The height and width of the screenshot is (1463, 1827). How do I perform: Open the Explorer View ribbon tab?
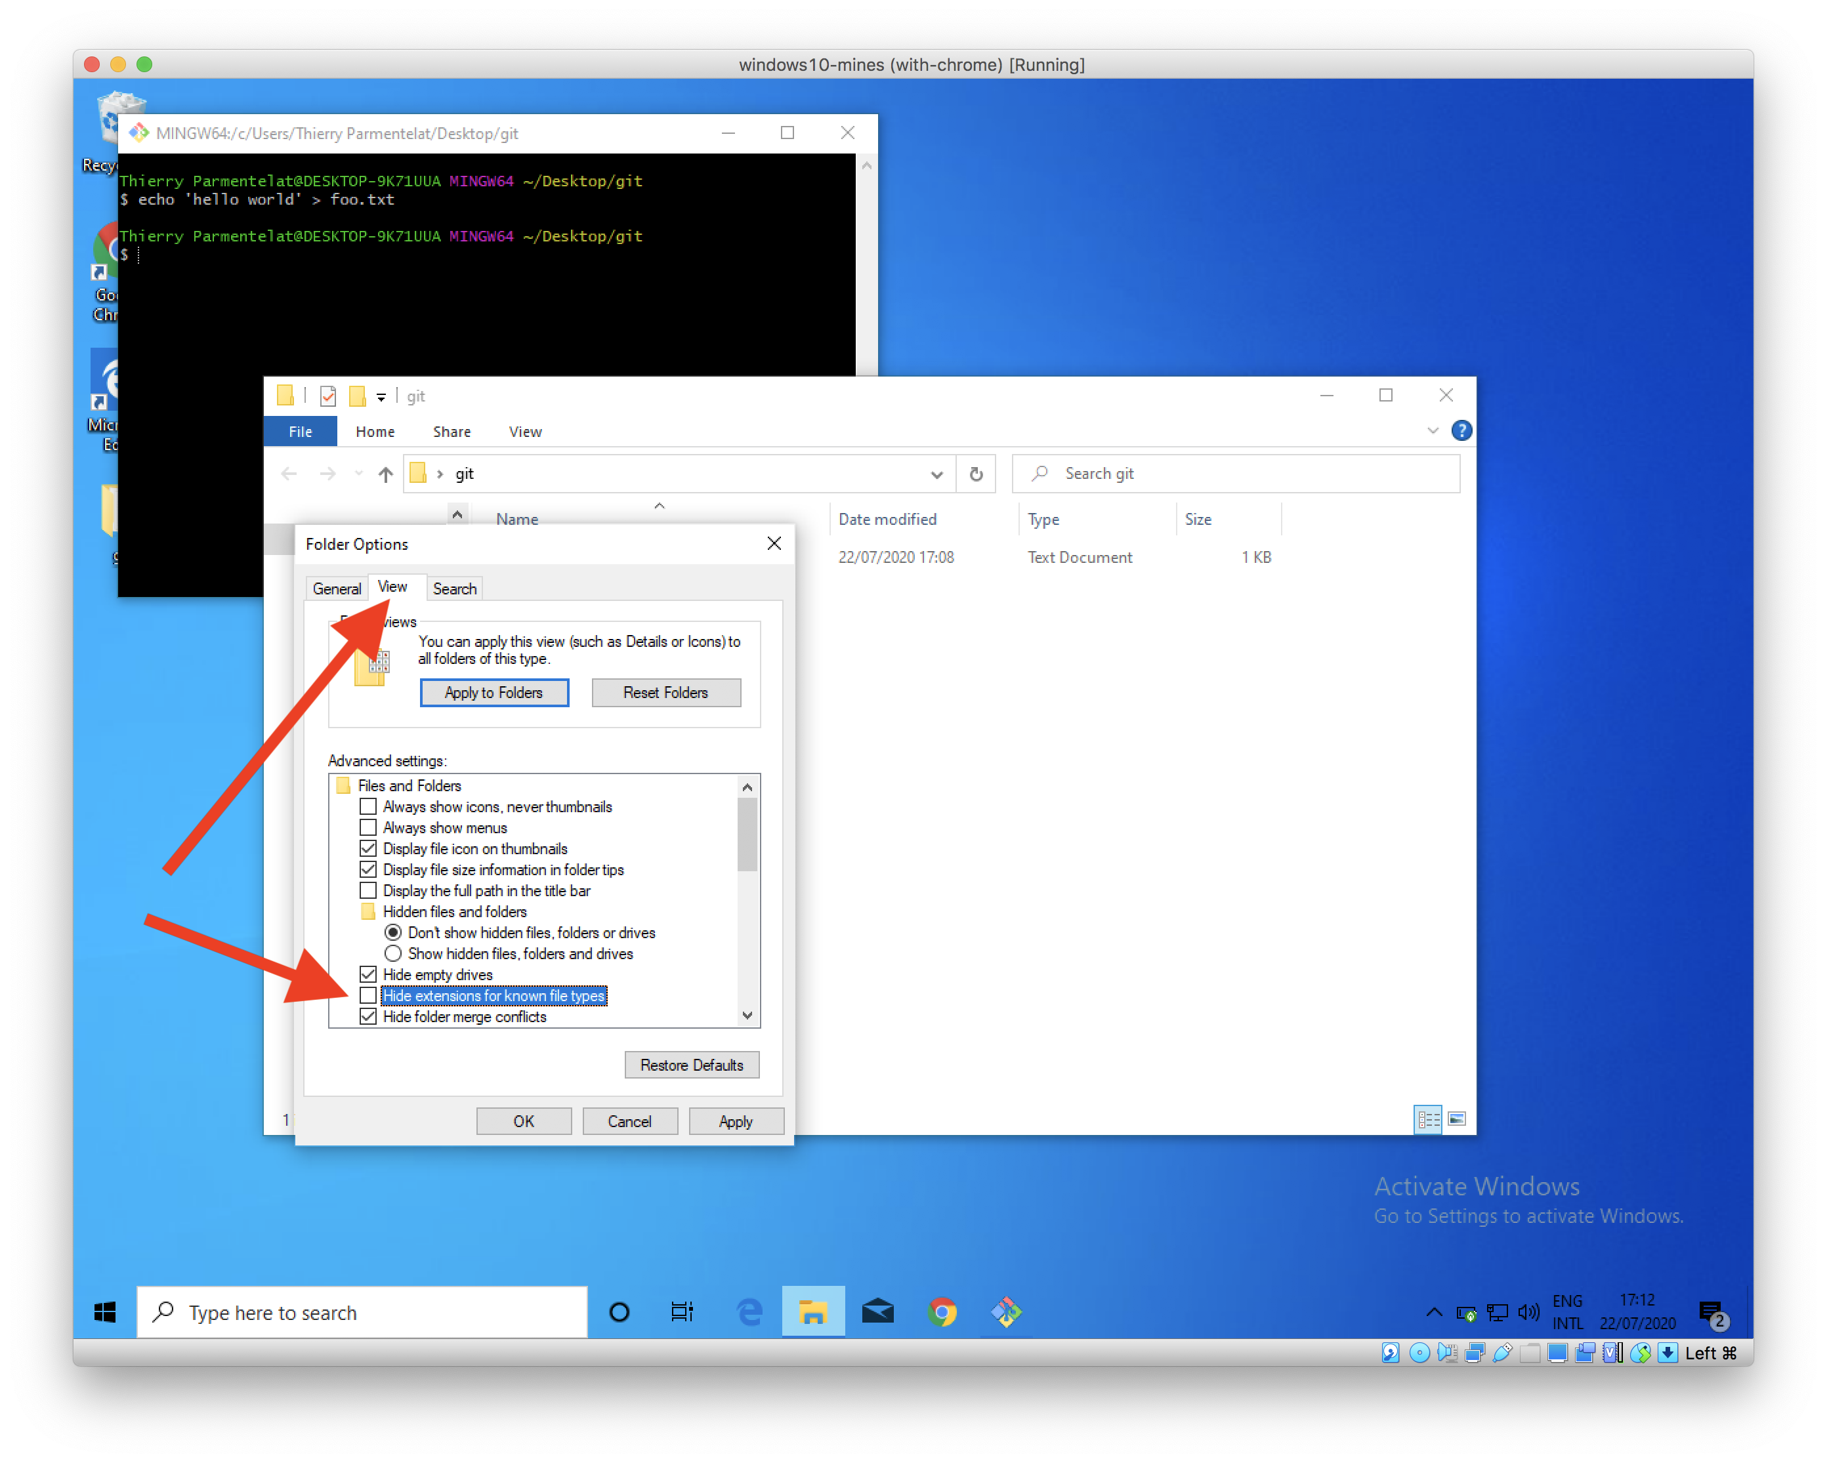click(524, 431)
